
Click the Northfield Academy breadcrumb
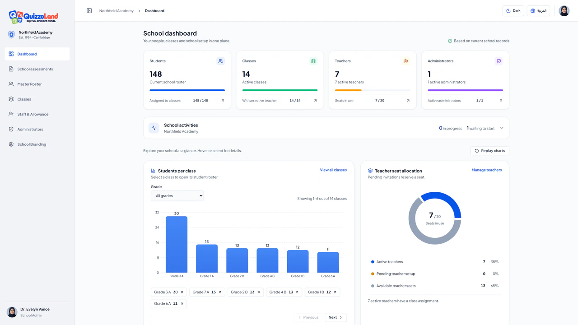click(117, 11)
